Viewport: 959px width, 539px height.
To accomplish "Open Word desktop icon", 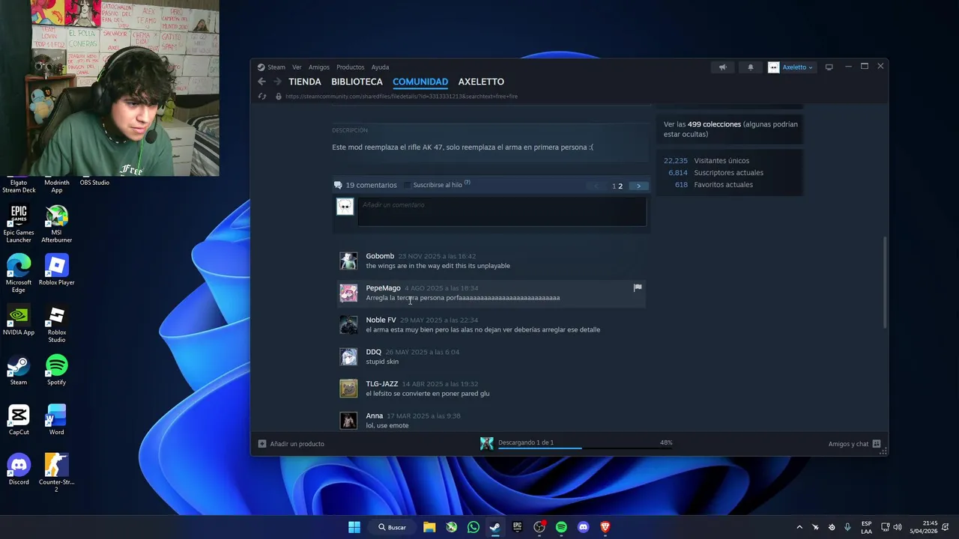I will click(57, 420).
